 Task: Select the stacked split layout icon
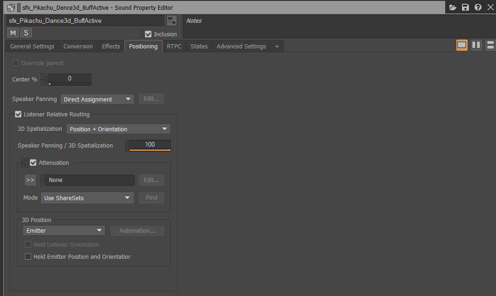click(x=490, y=45)
